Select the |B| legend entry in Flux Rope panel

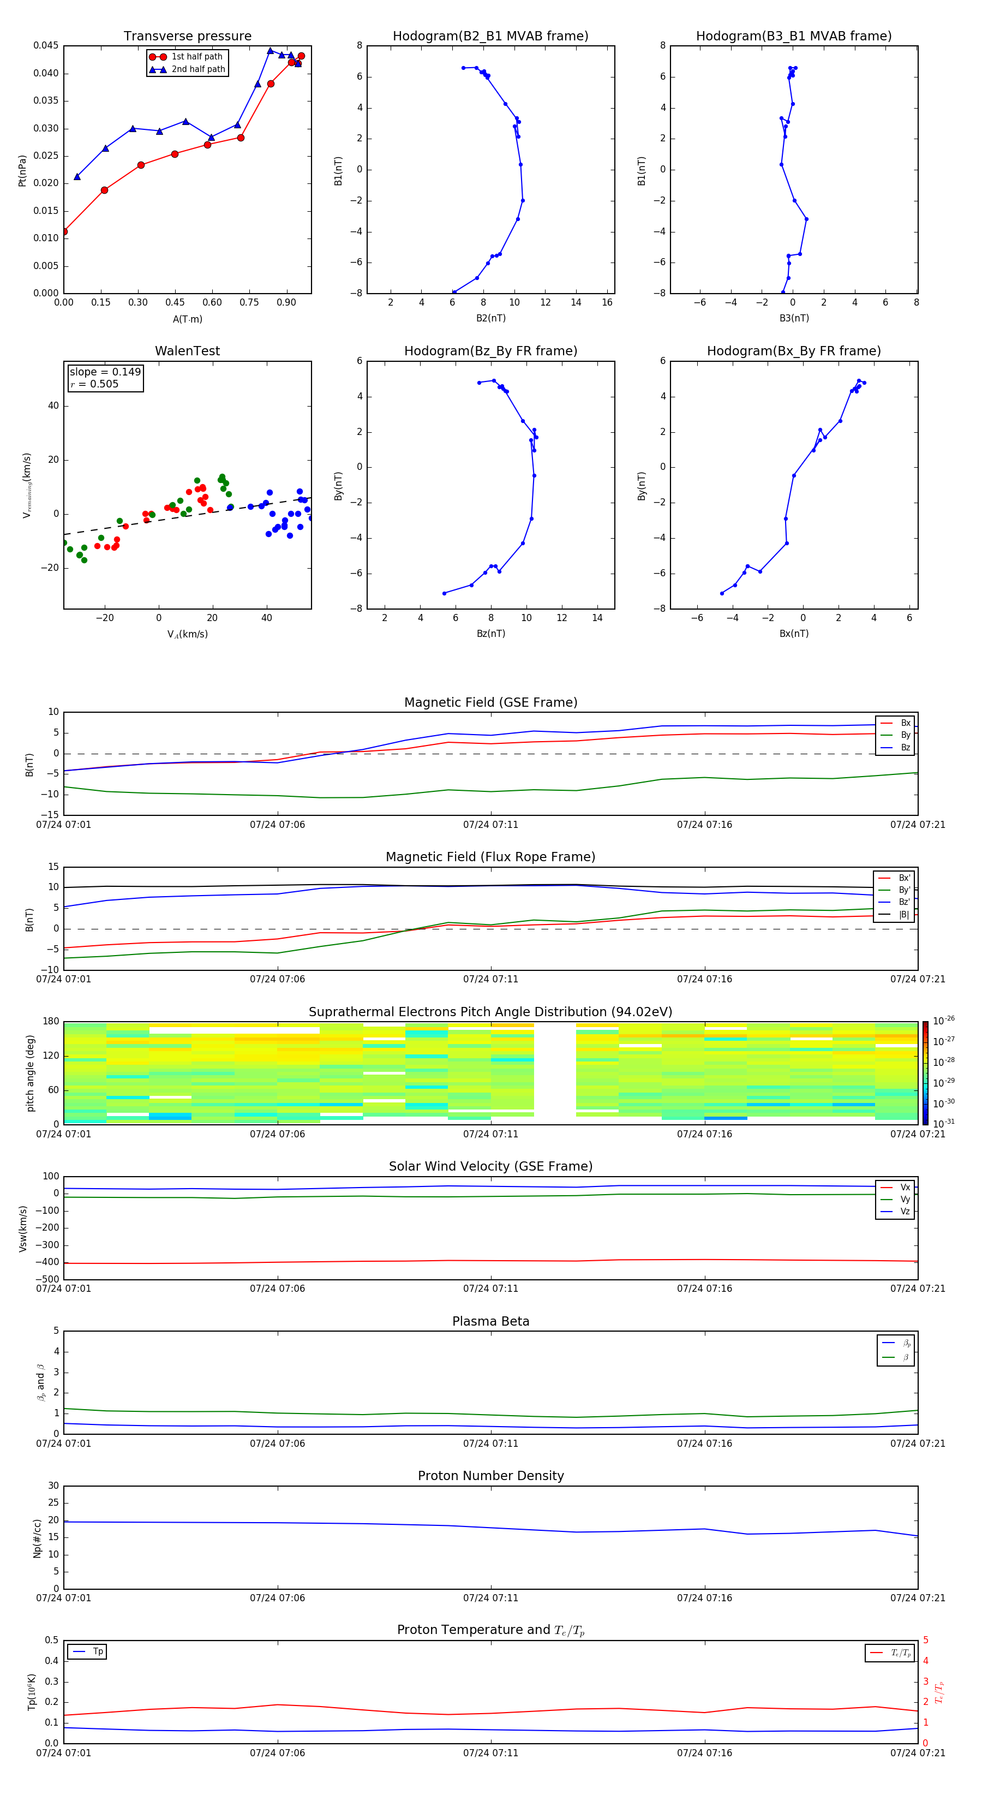pyautogui.click(x=894, y=915)
